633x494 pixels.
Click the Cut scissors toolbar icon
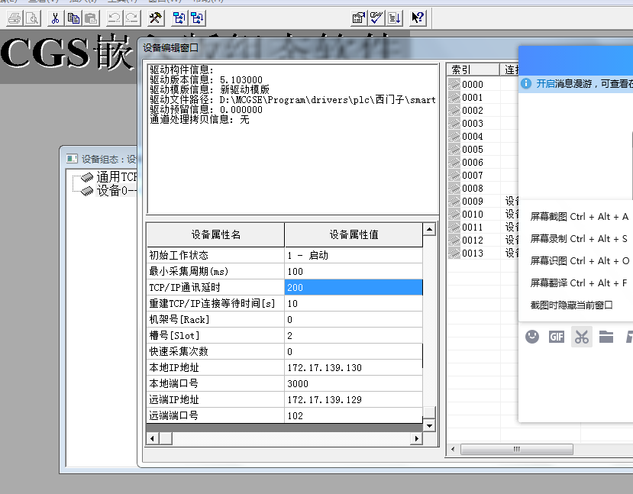pyautogui.click(x=55, y=18)
